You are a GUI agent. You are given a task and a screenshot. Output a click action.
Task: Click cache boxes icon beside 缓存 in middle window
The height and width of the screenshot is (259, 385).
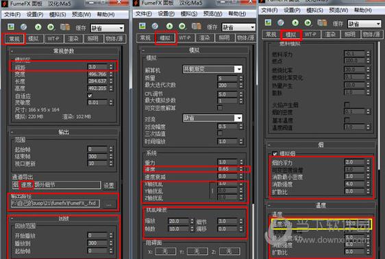point(197,26)
